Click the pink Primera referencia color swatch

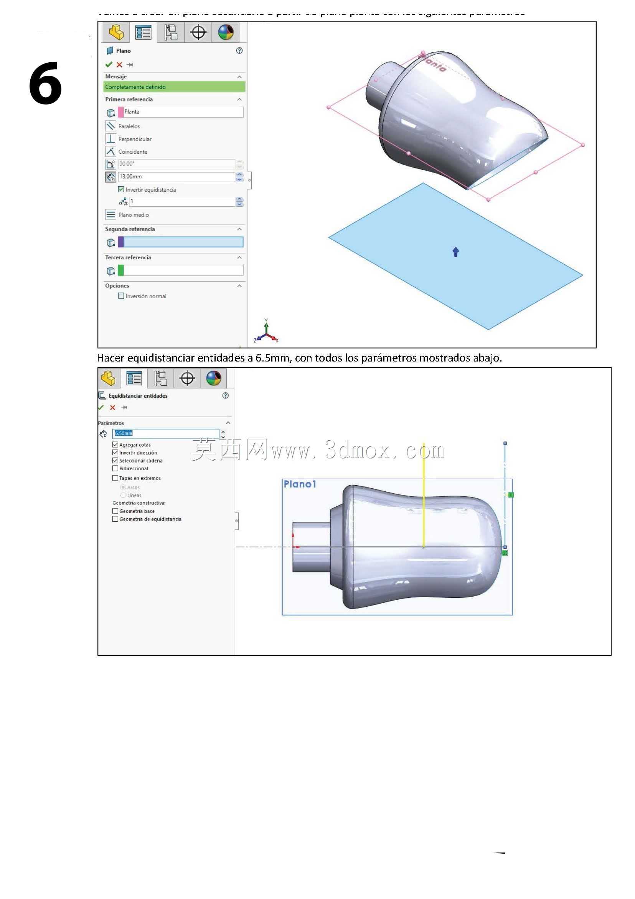pos(121,112)
